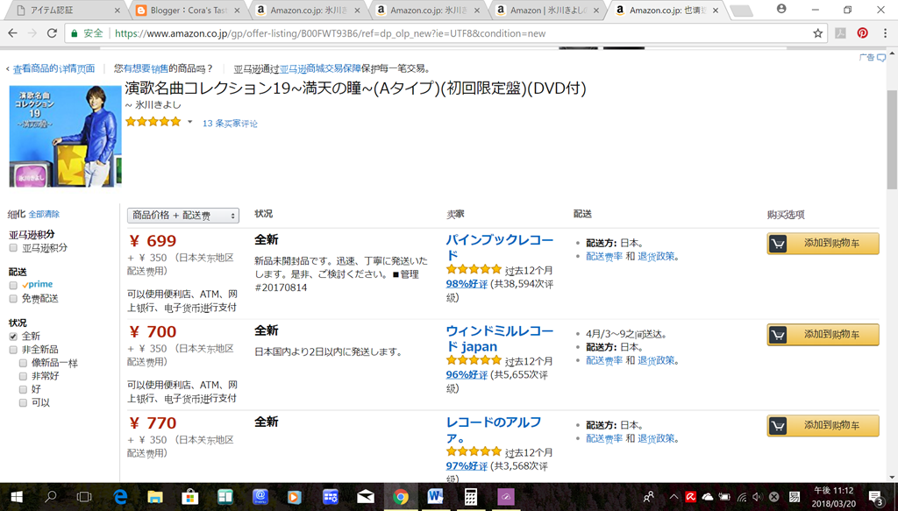Open Microsoft Word from the taskbar
Image resolution: width=898 pixels, height=511 pixels.
click(435, 497)
